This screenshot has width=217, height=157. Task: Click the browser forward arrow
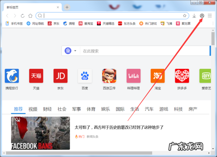15,16
